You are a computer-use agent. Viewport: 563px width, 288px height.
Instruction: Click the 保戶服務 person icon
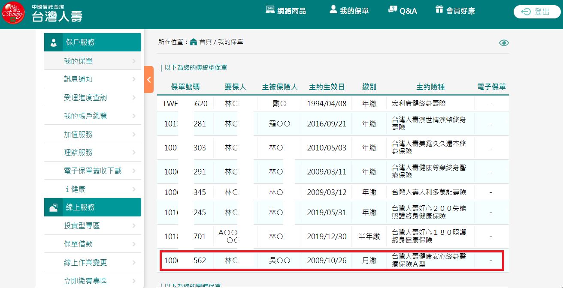click(x=54, y=42)
